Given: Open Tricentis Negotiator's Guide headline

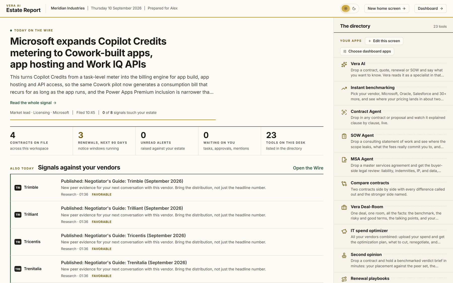Looking at the screenshot, I should click(x=123, y=235).
